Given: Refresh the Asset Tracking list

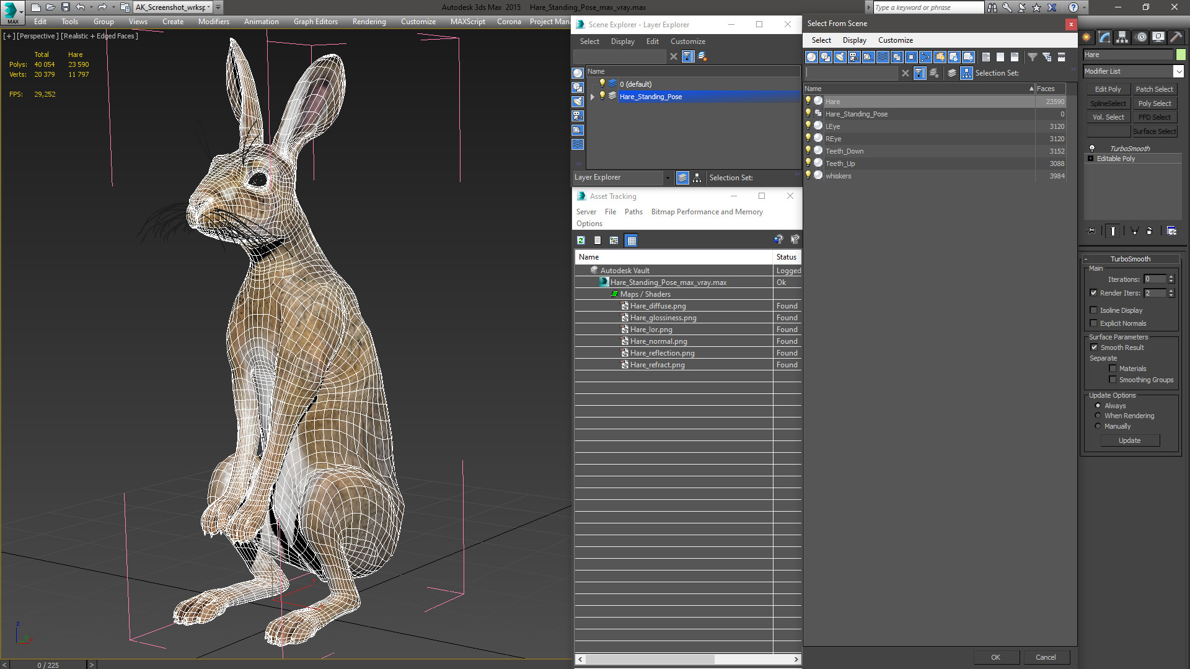Looking at the screenshot, I should pyautogui.click(x=581, y=240).
